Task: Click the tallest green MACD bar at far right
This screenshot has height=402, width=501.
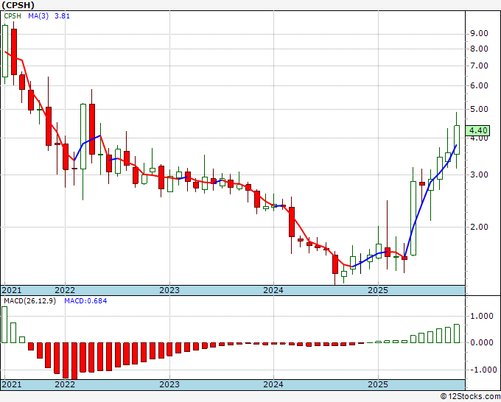Action: (x=457, y=334)
